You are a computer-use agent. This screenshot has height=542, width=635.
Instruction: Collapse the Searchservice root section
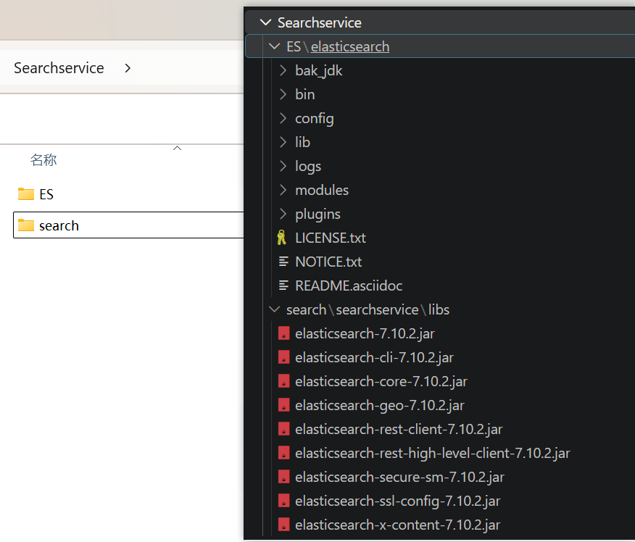point(265,22)
